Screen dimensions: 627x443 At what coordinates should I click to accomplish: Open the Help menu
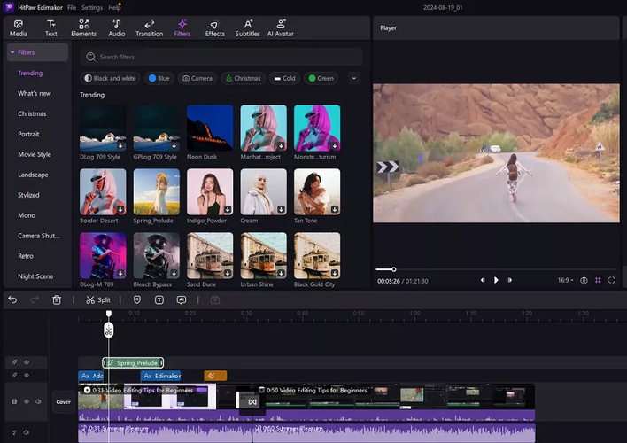[114, 7]
